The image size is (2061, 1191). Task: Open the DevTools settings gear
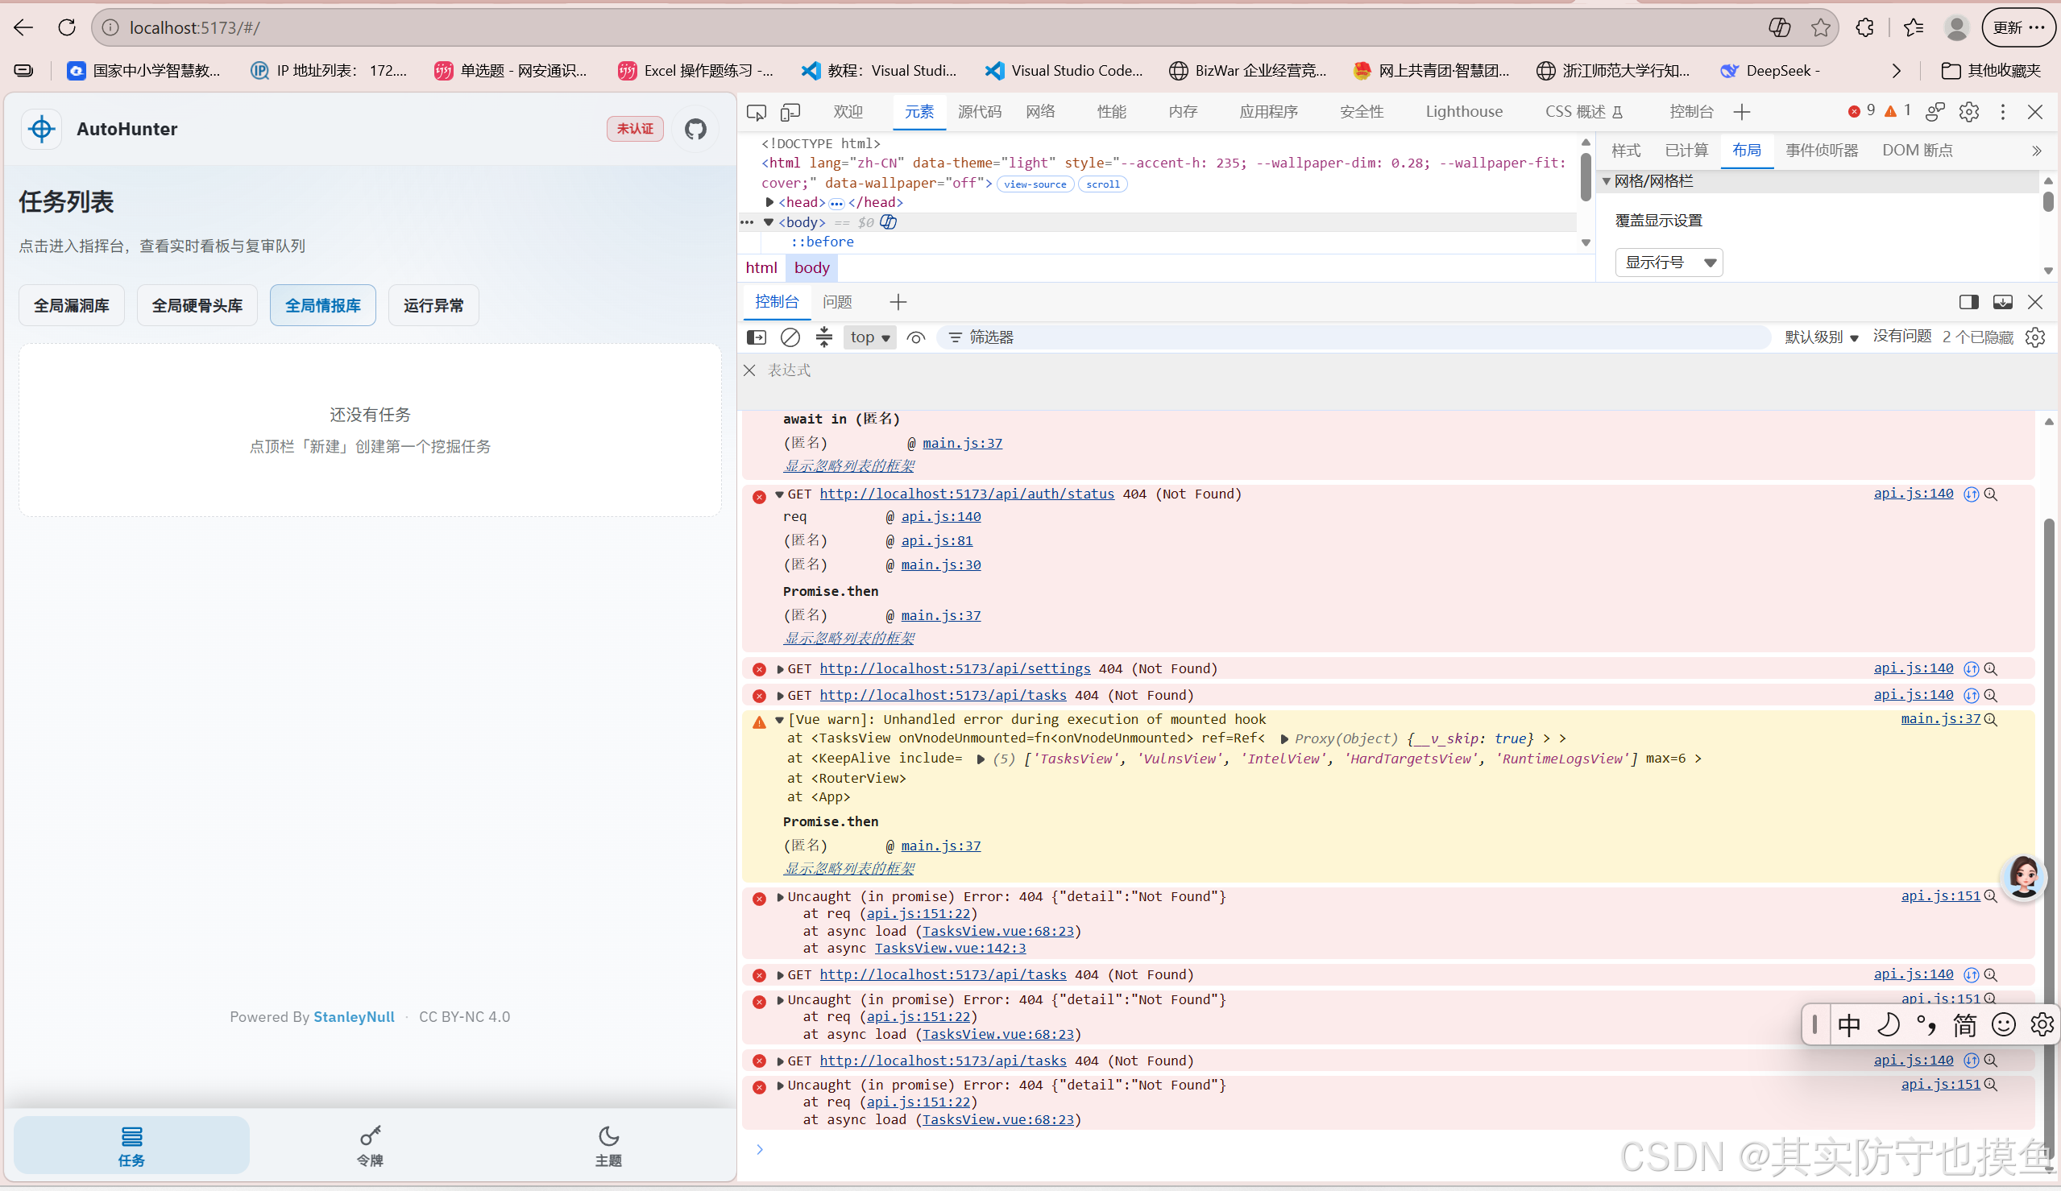click(x=1968, y=112)
